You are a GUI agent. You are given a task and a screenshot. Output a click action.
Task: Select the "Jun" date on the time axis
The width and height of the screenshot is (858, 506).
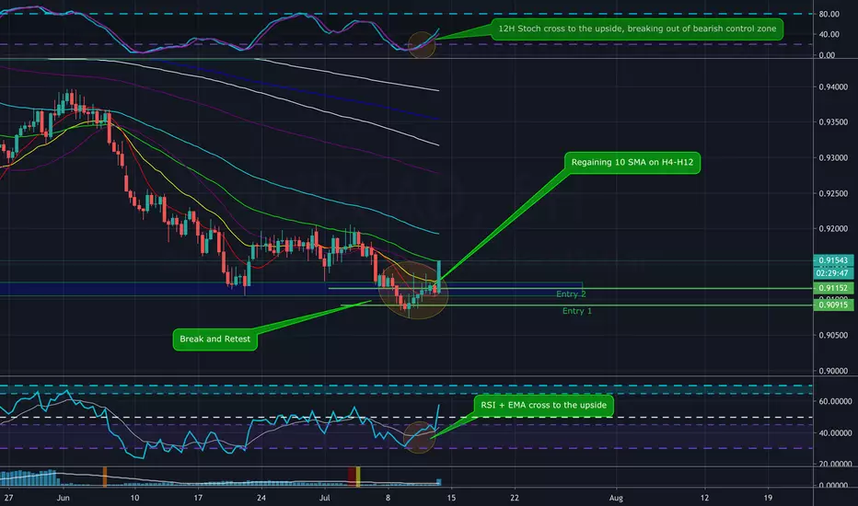[x=64, y=498]
